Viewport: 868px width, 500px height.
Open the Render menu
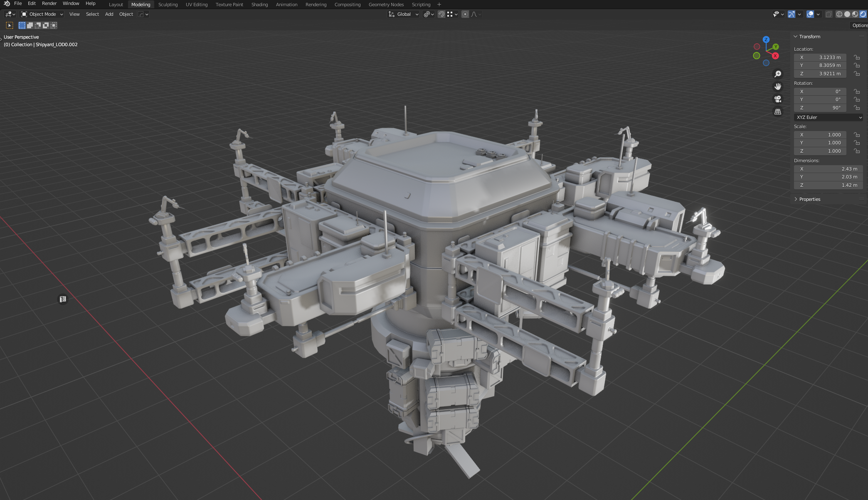49,3
